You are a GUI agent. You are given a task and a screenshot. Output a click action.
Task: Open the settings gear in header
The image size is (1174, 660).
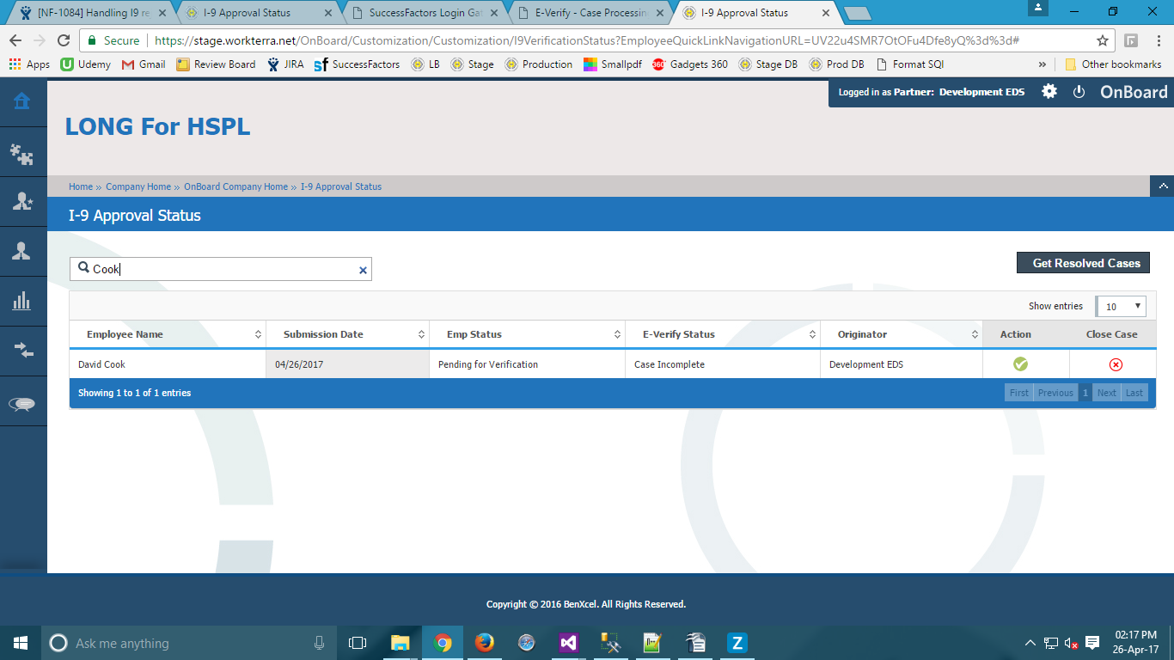pyautogui.click(x=1049, y=91)
